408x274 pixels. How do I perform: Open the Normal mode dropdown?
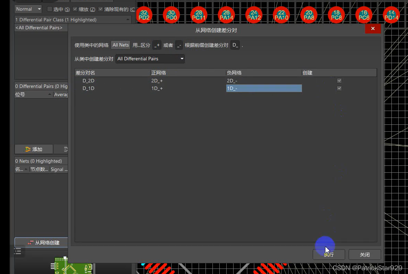(28, 9)
